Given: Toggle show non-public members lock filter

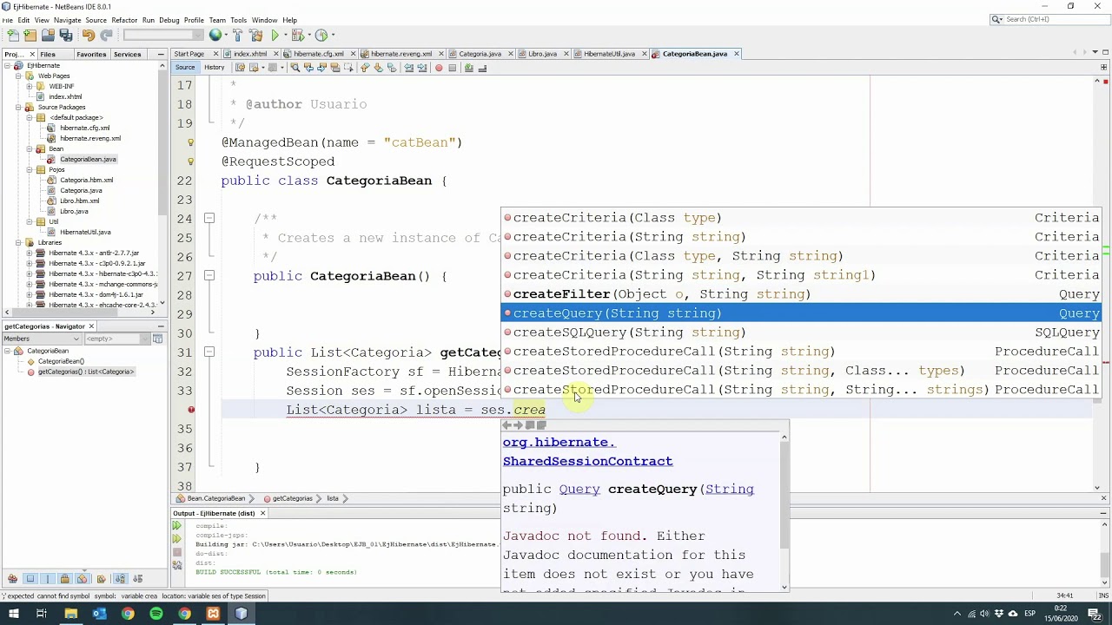Looking at the screenshot, I should coord(65,579).
